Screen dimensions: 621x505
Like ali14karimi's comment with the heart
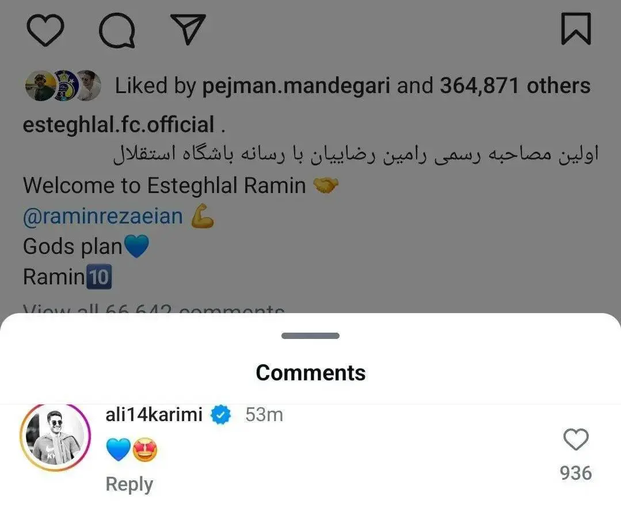(x=576, y=440)
